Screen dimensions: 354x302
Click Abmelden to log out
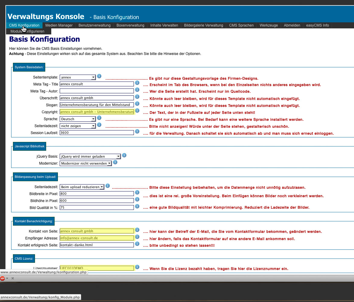292,25
